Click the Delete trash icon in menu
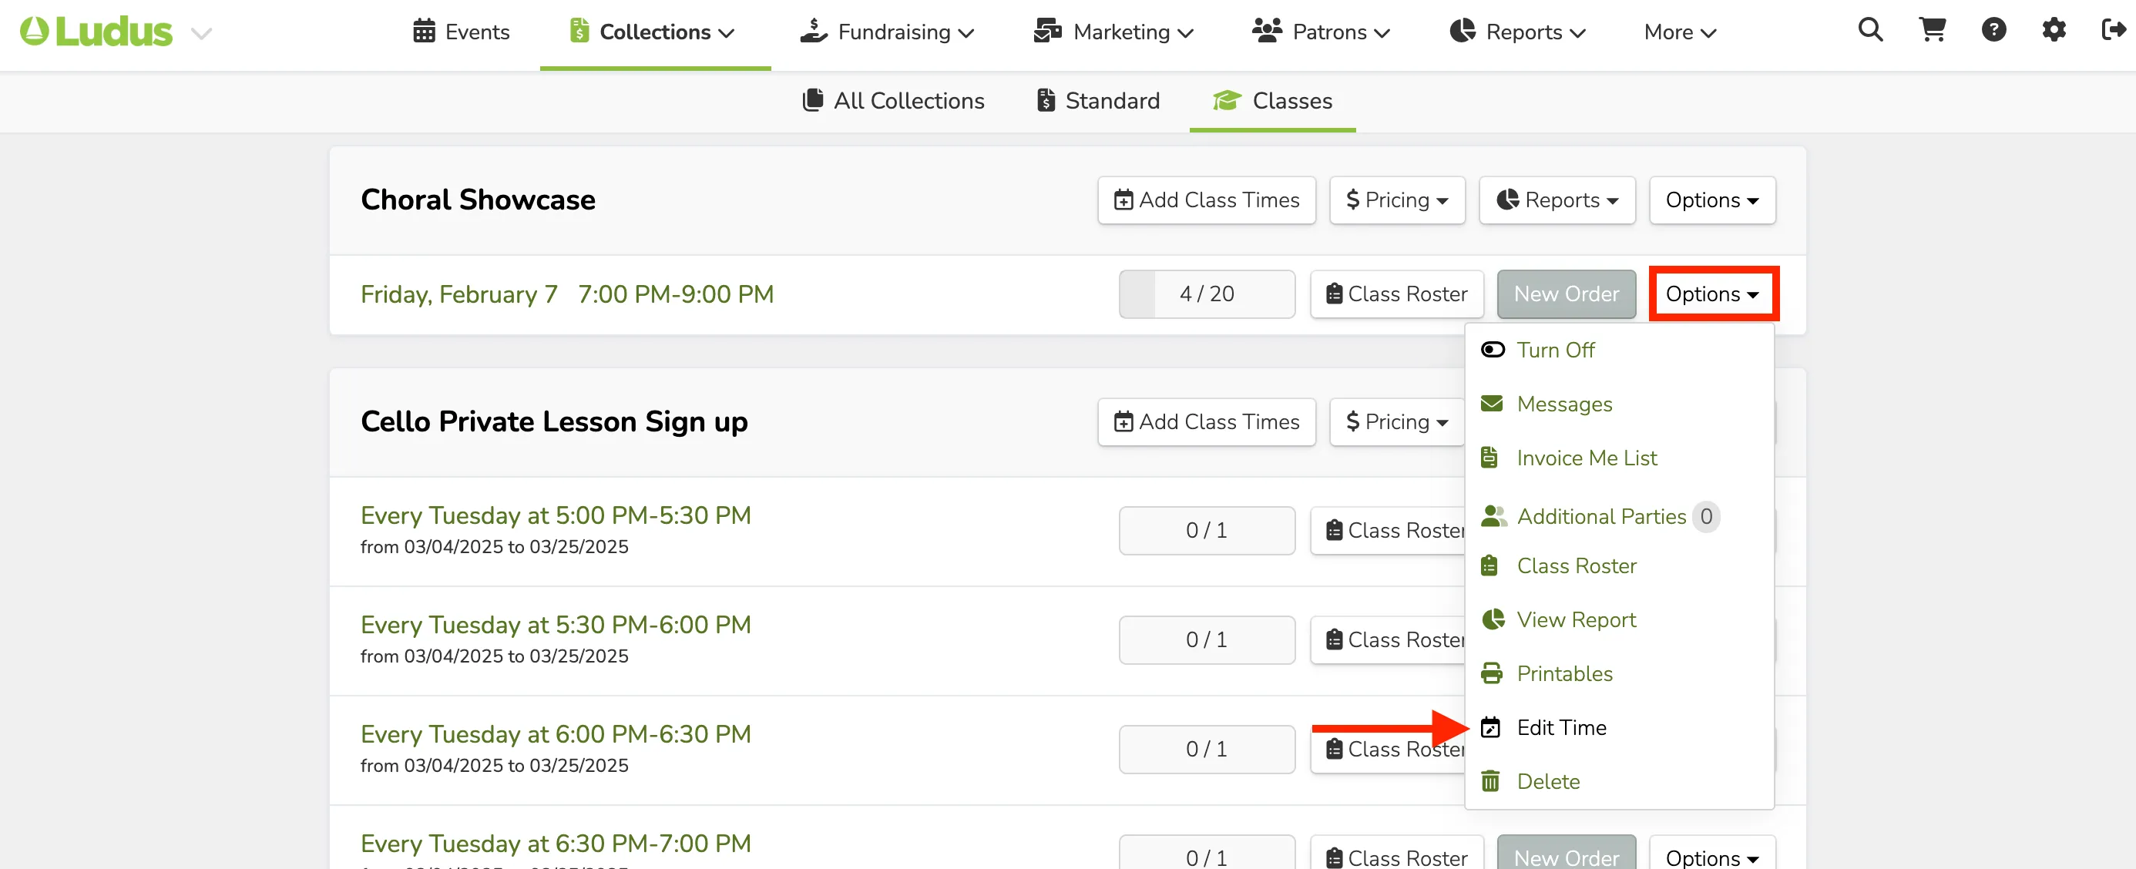Viewport: 2136px width, 869px height. point(1491,781)
